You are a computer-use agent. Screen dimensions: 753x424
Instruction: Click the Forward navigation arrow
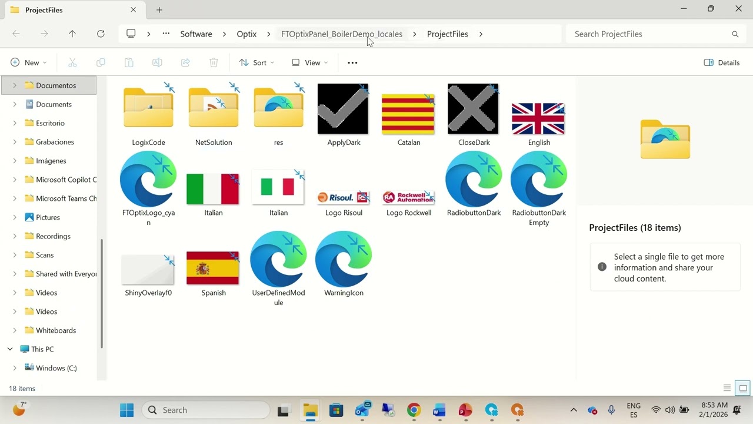pyautogui.click(x=44, y=34)
